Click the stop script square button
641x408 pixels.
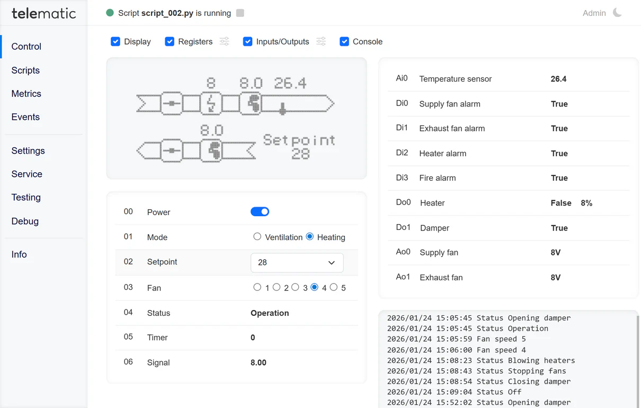pos(240,13)
